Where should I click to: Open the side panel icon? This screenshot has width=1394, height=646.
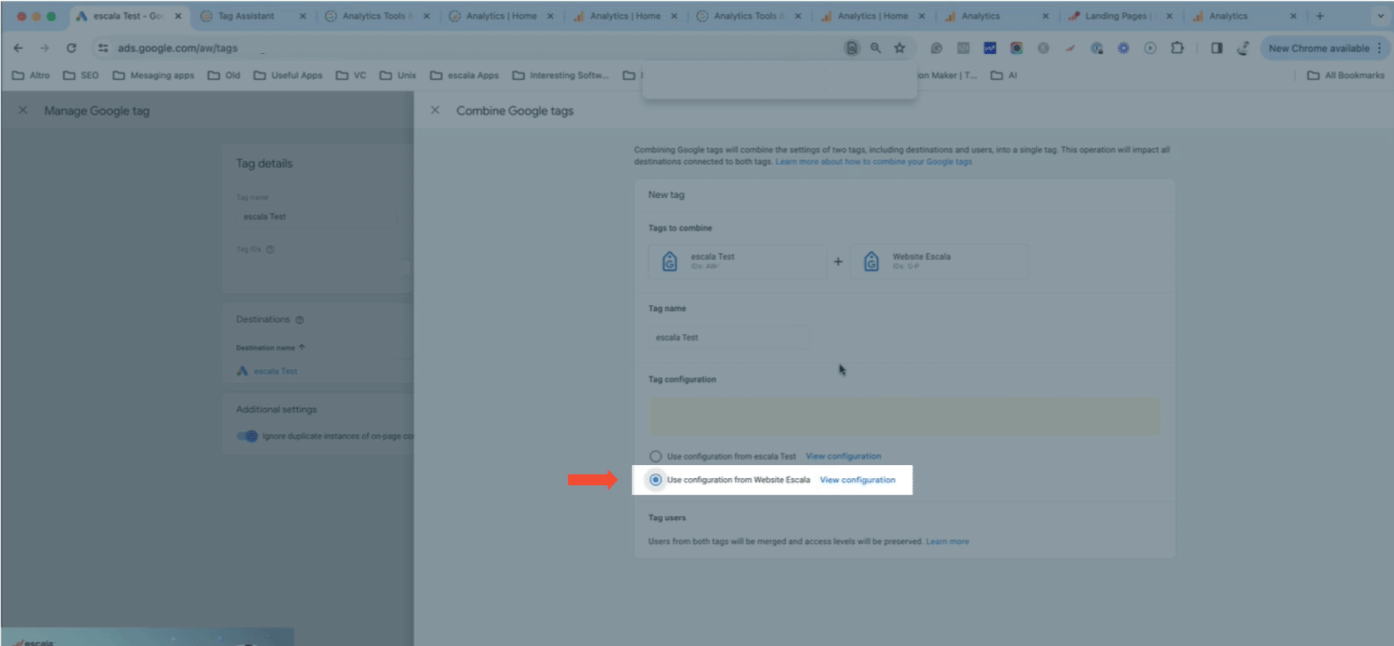(x=1216, y=48)
